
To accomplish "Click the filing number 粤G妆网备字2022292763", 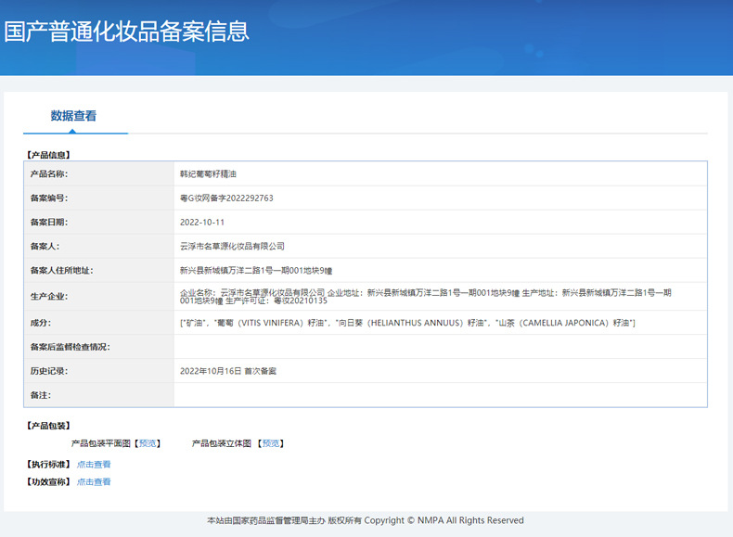I will click(226, 198).
